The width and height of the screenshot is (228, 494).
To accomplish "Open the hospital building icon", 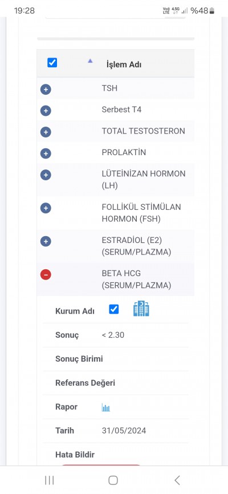I will [x=141, y=309].
